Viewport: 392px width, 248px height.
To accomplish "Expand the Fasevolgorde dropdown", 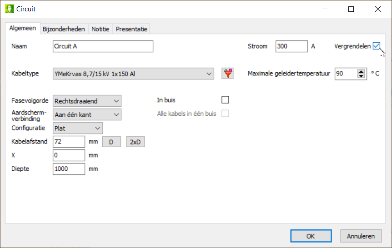I will tap(87, 101).
